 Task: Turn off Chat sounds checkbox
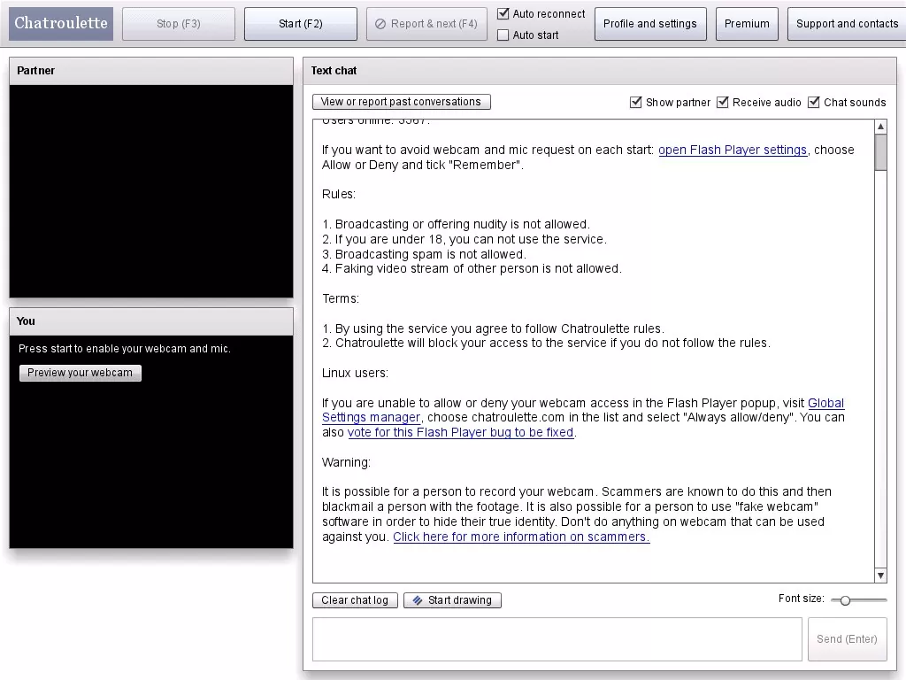coord(814,103)
